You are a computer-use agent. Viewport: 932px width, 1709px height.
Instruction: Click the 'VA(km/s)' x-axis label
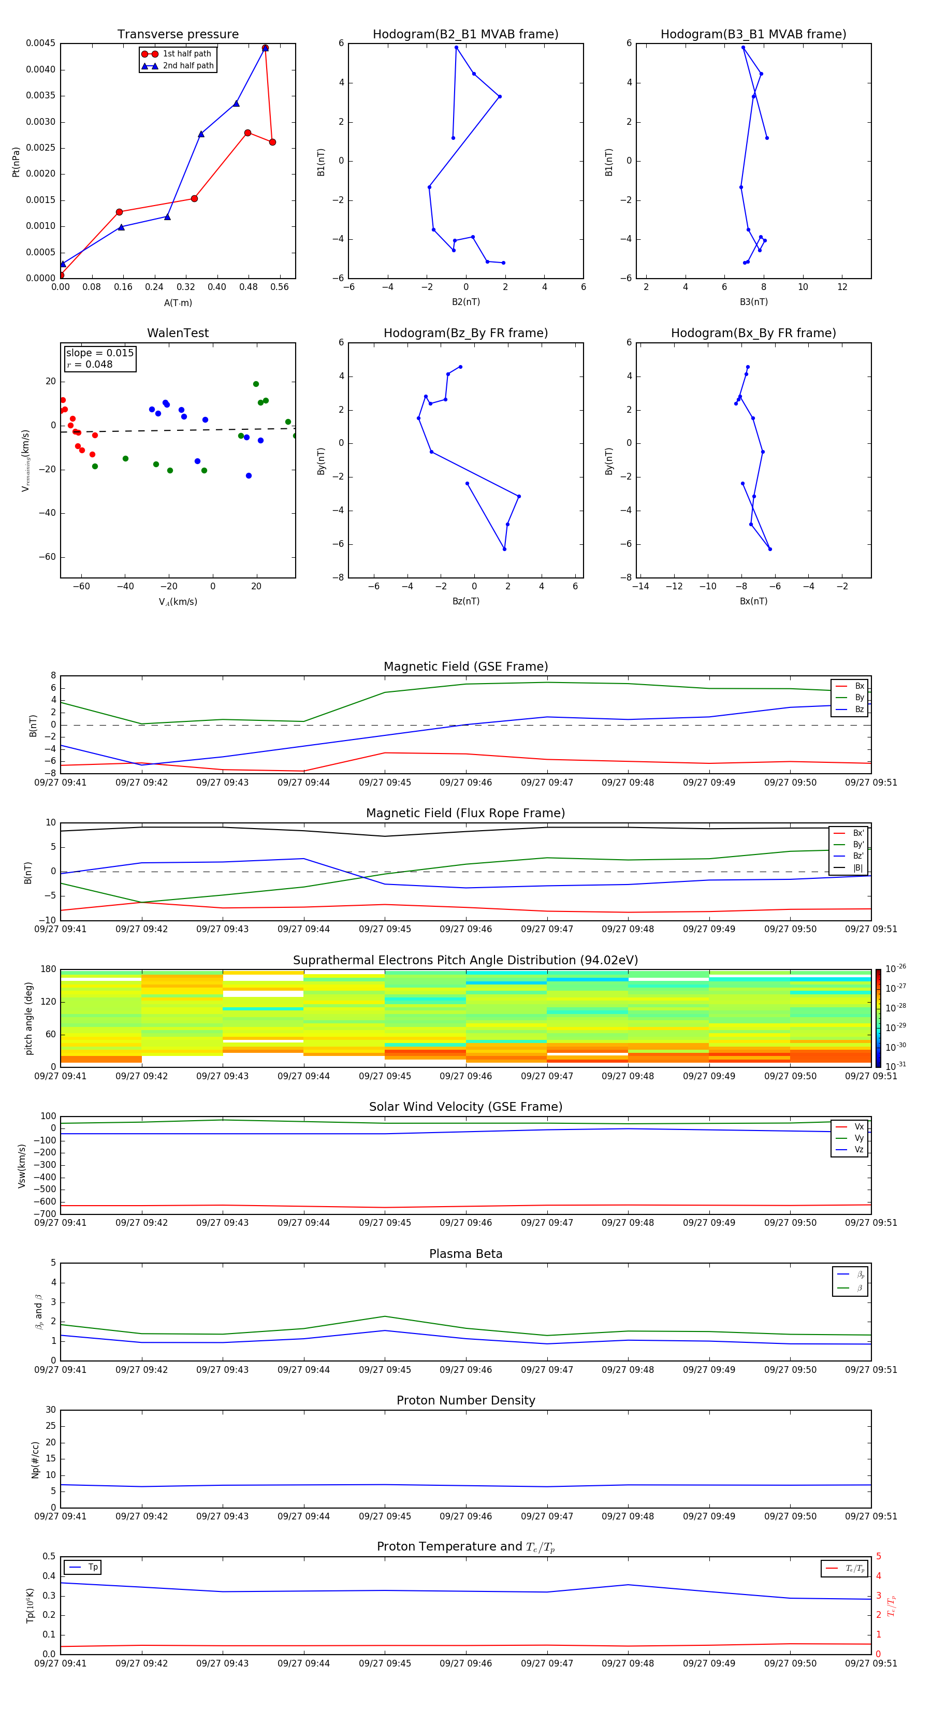pyautogui.click(x=178, y=602)
